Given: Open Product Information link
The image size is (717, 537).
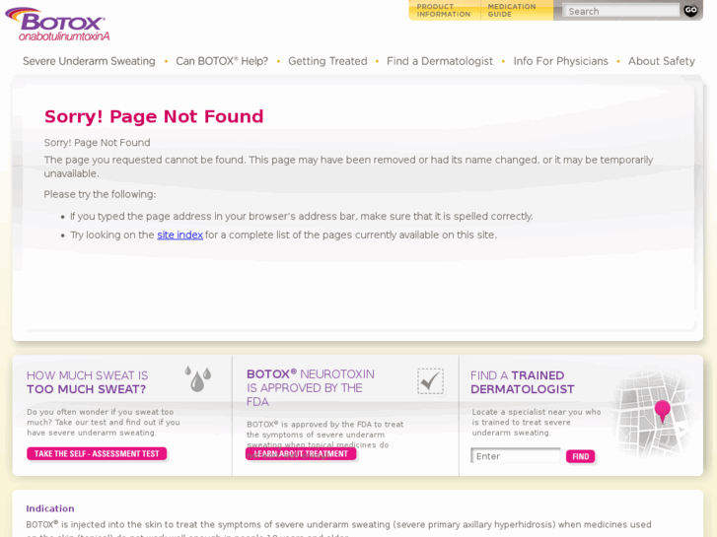Looking at the screenshot, I should point(443,11).
